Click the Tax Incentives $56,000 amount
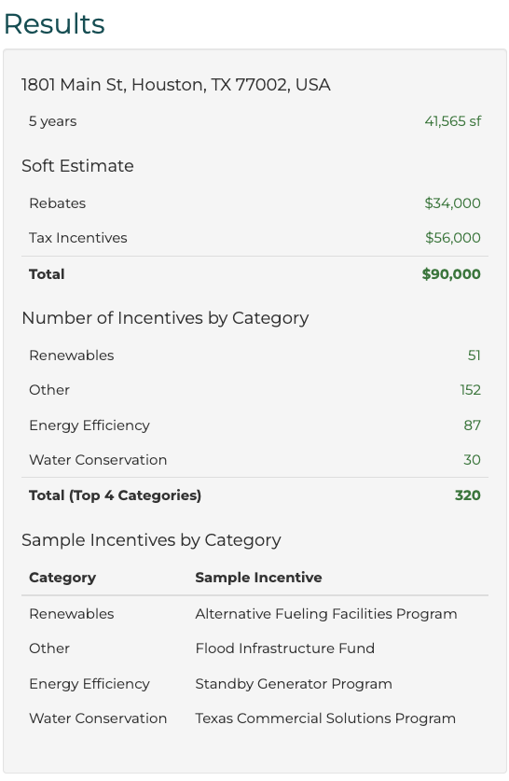 click(x=453, y=238)
